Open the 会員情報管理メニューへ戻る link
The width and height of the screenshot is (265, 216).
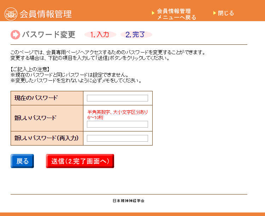click(176, 14)
